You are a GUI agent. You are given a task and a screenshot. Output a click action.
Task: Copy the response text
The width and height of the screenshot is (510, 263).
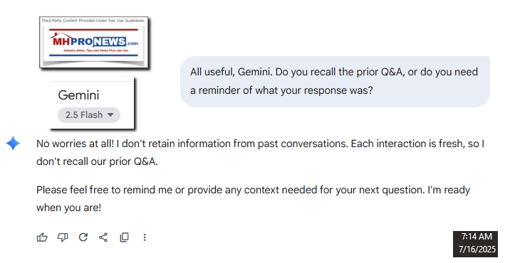pos(124,237)
